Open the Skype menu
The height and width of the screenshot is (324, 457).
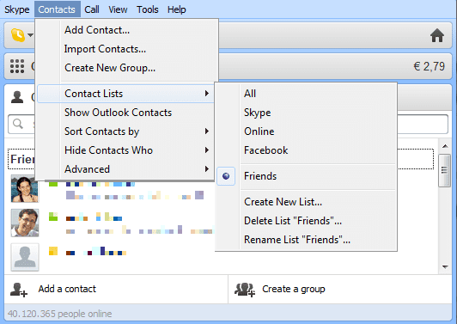pyautogui.click(x=17, y=9)
